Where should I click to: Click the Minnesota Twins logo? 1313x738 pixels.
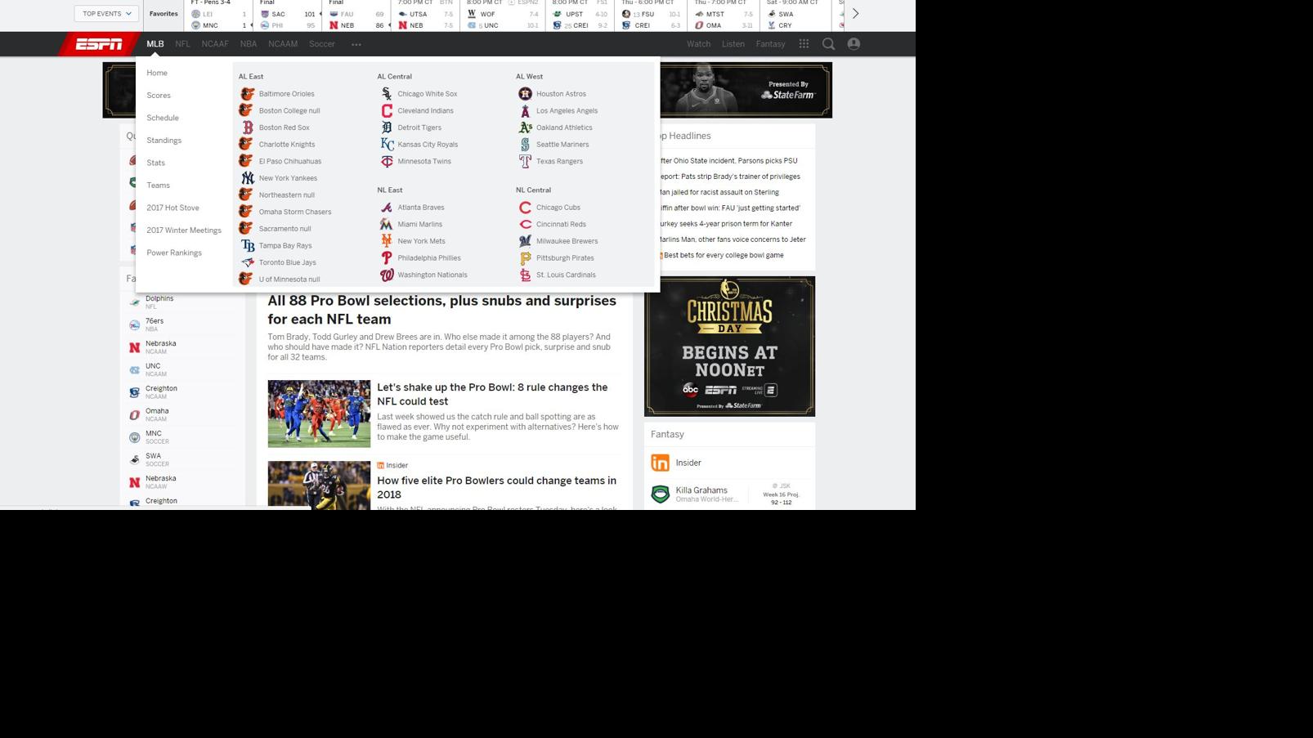(x=386, y=161)
